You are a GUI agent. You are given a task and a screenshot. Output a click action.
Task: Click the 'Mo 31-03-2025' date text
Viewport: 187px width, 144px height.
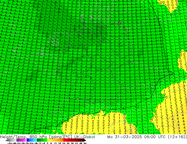click(x=124, y=137)
